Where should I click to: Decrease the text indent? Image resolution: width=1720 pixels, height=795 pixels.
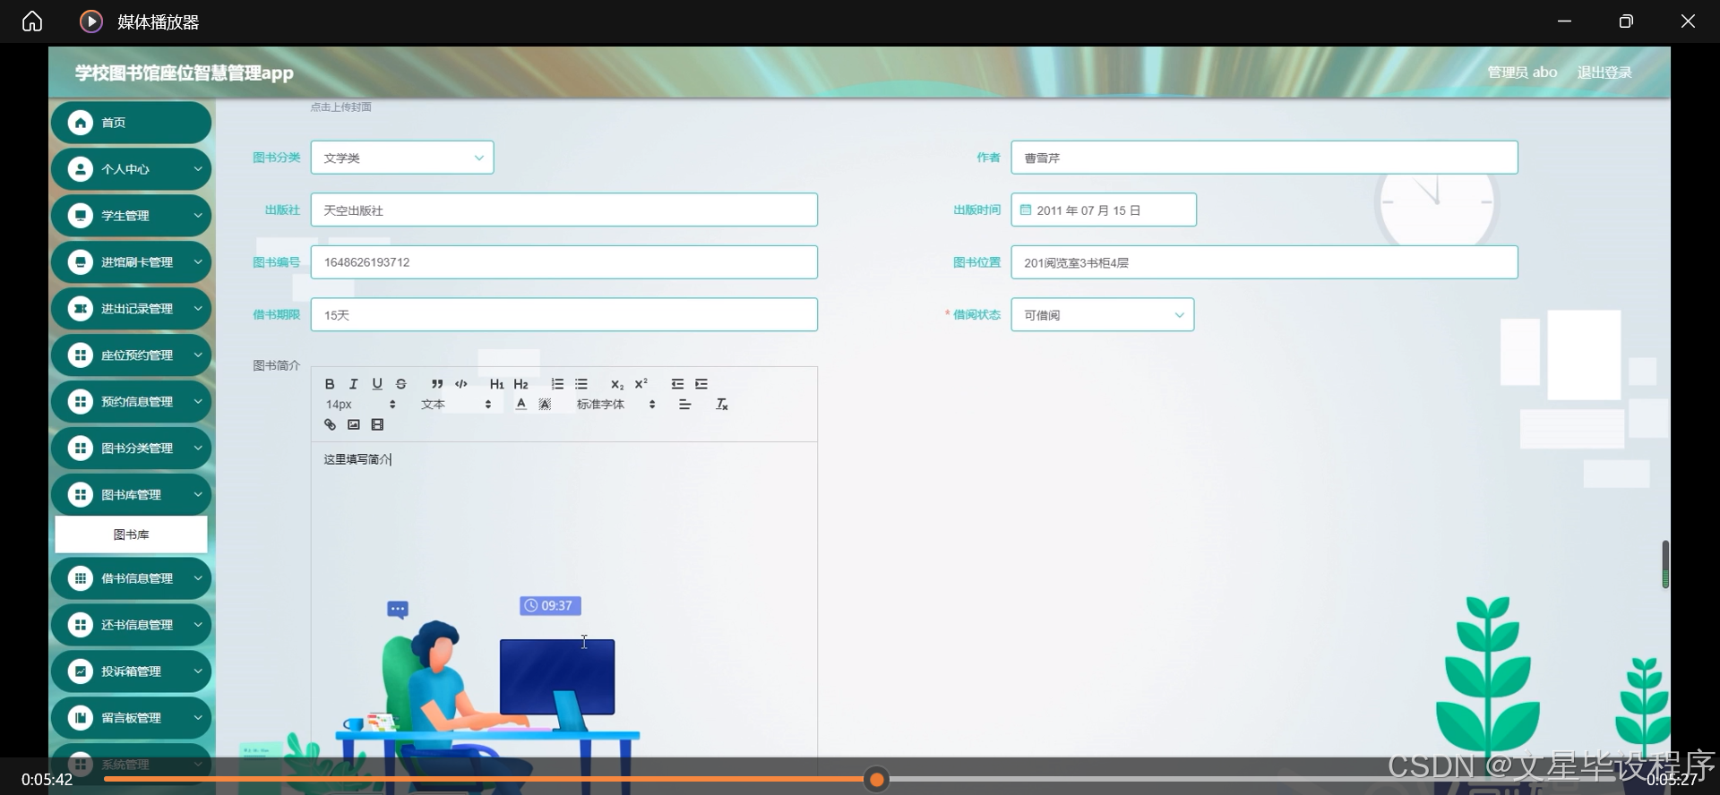coord(677,384)
